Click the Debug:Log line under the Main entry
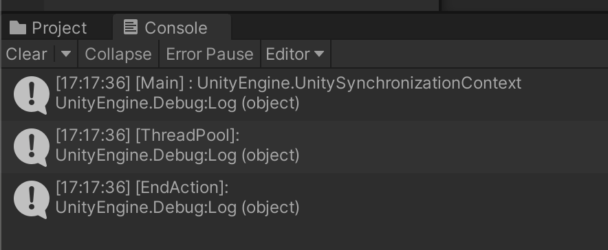 tap(177, 103)
